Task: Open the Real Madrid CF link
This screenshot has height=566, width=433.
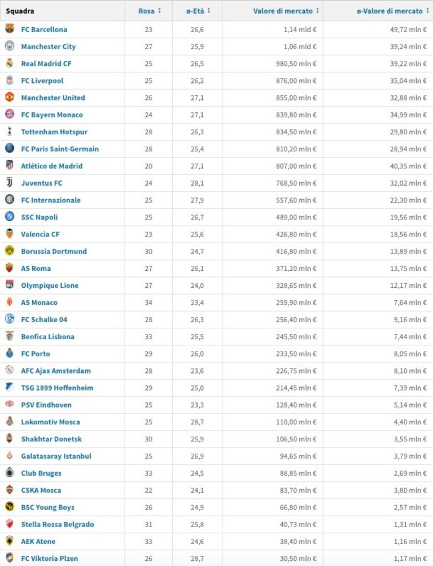Action: pyautogui.click(x=46, y=64)
